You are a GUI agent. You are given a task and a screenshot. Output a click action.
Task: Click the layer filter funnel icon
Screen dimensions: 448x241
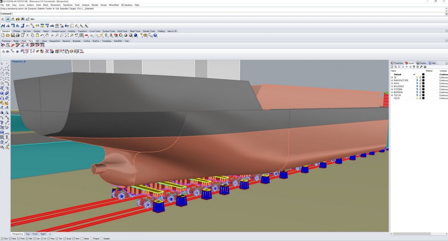tap(414, 67)
